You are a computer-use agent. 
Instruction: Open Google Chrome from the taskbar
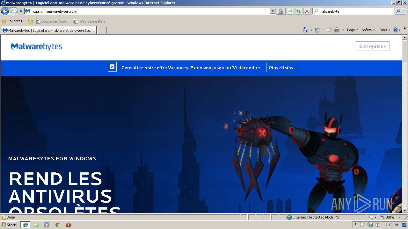point(58,225)
